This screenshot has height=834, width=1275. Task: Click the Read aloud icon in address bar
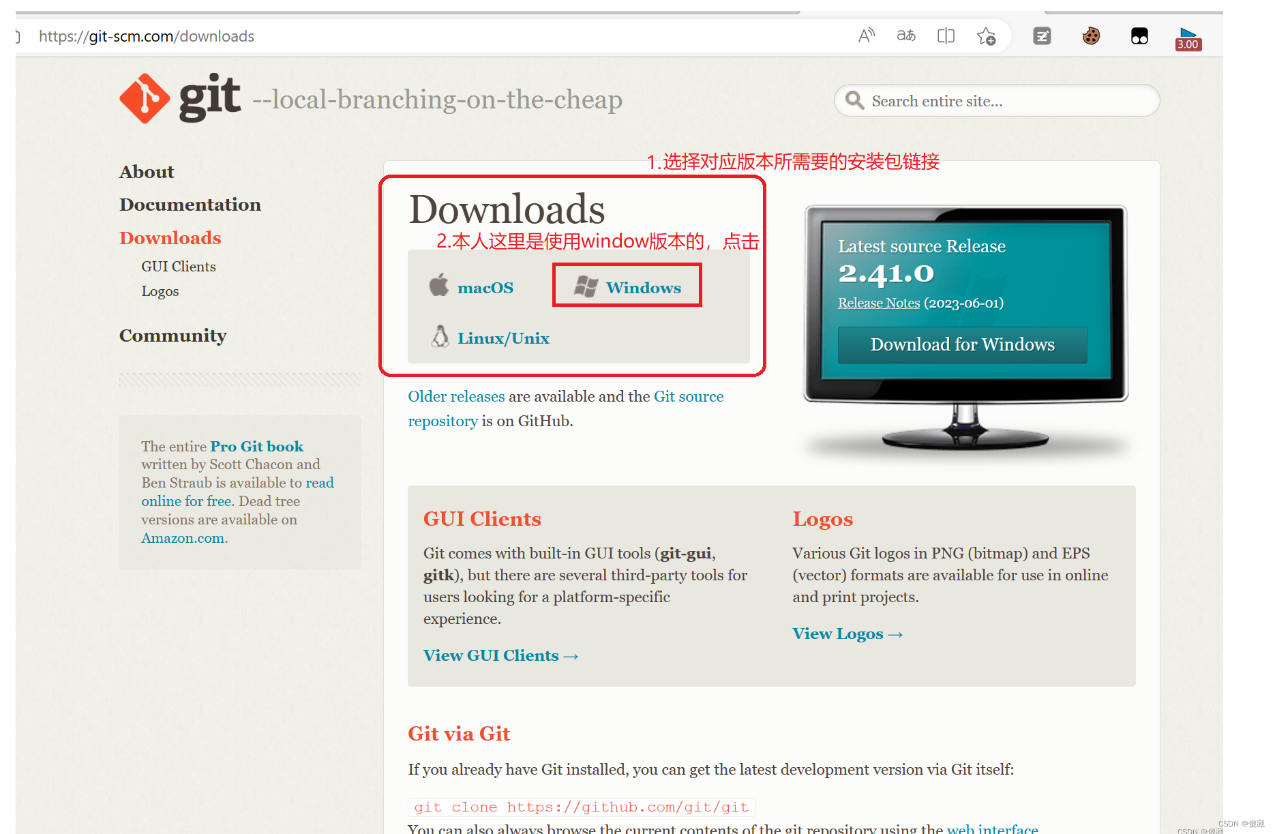click(867, 35)
